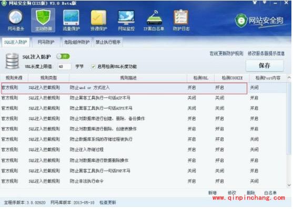Click the skin icon in title bar
Viewport: 293px width, 209px height.
click(255, 3)
